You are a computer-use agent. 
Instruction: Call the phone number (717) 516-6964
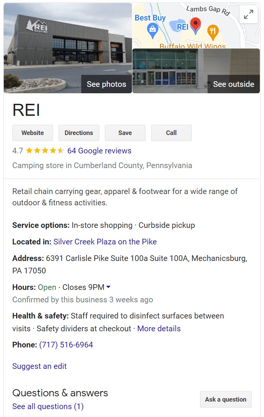pos(66,344)
